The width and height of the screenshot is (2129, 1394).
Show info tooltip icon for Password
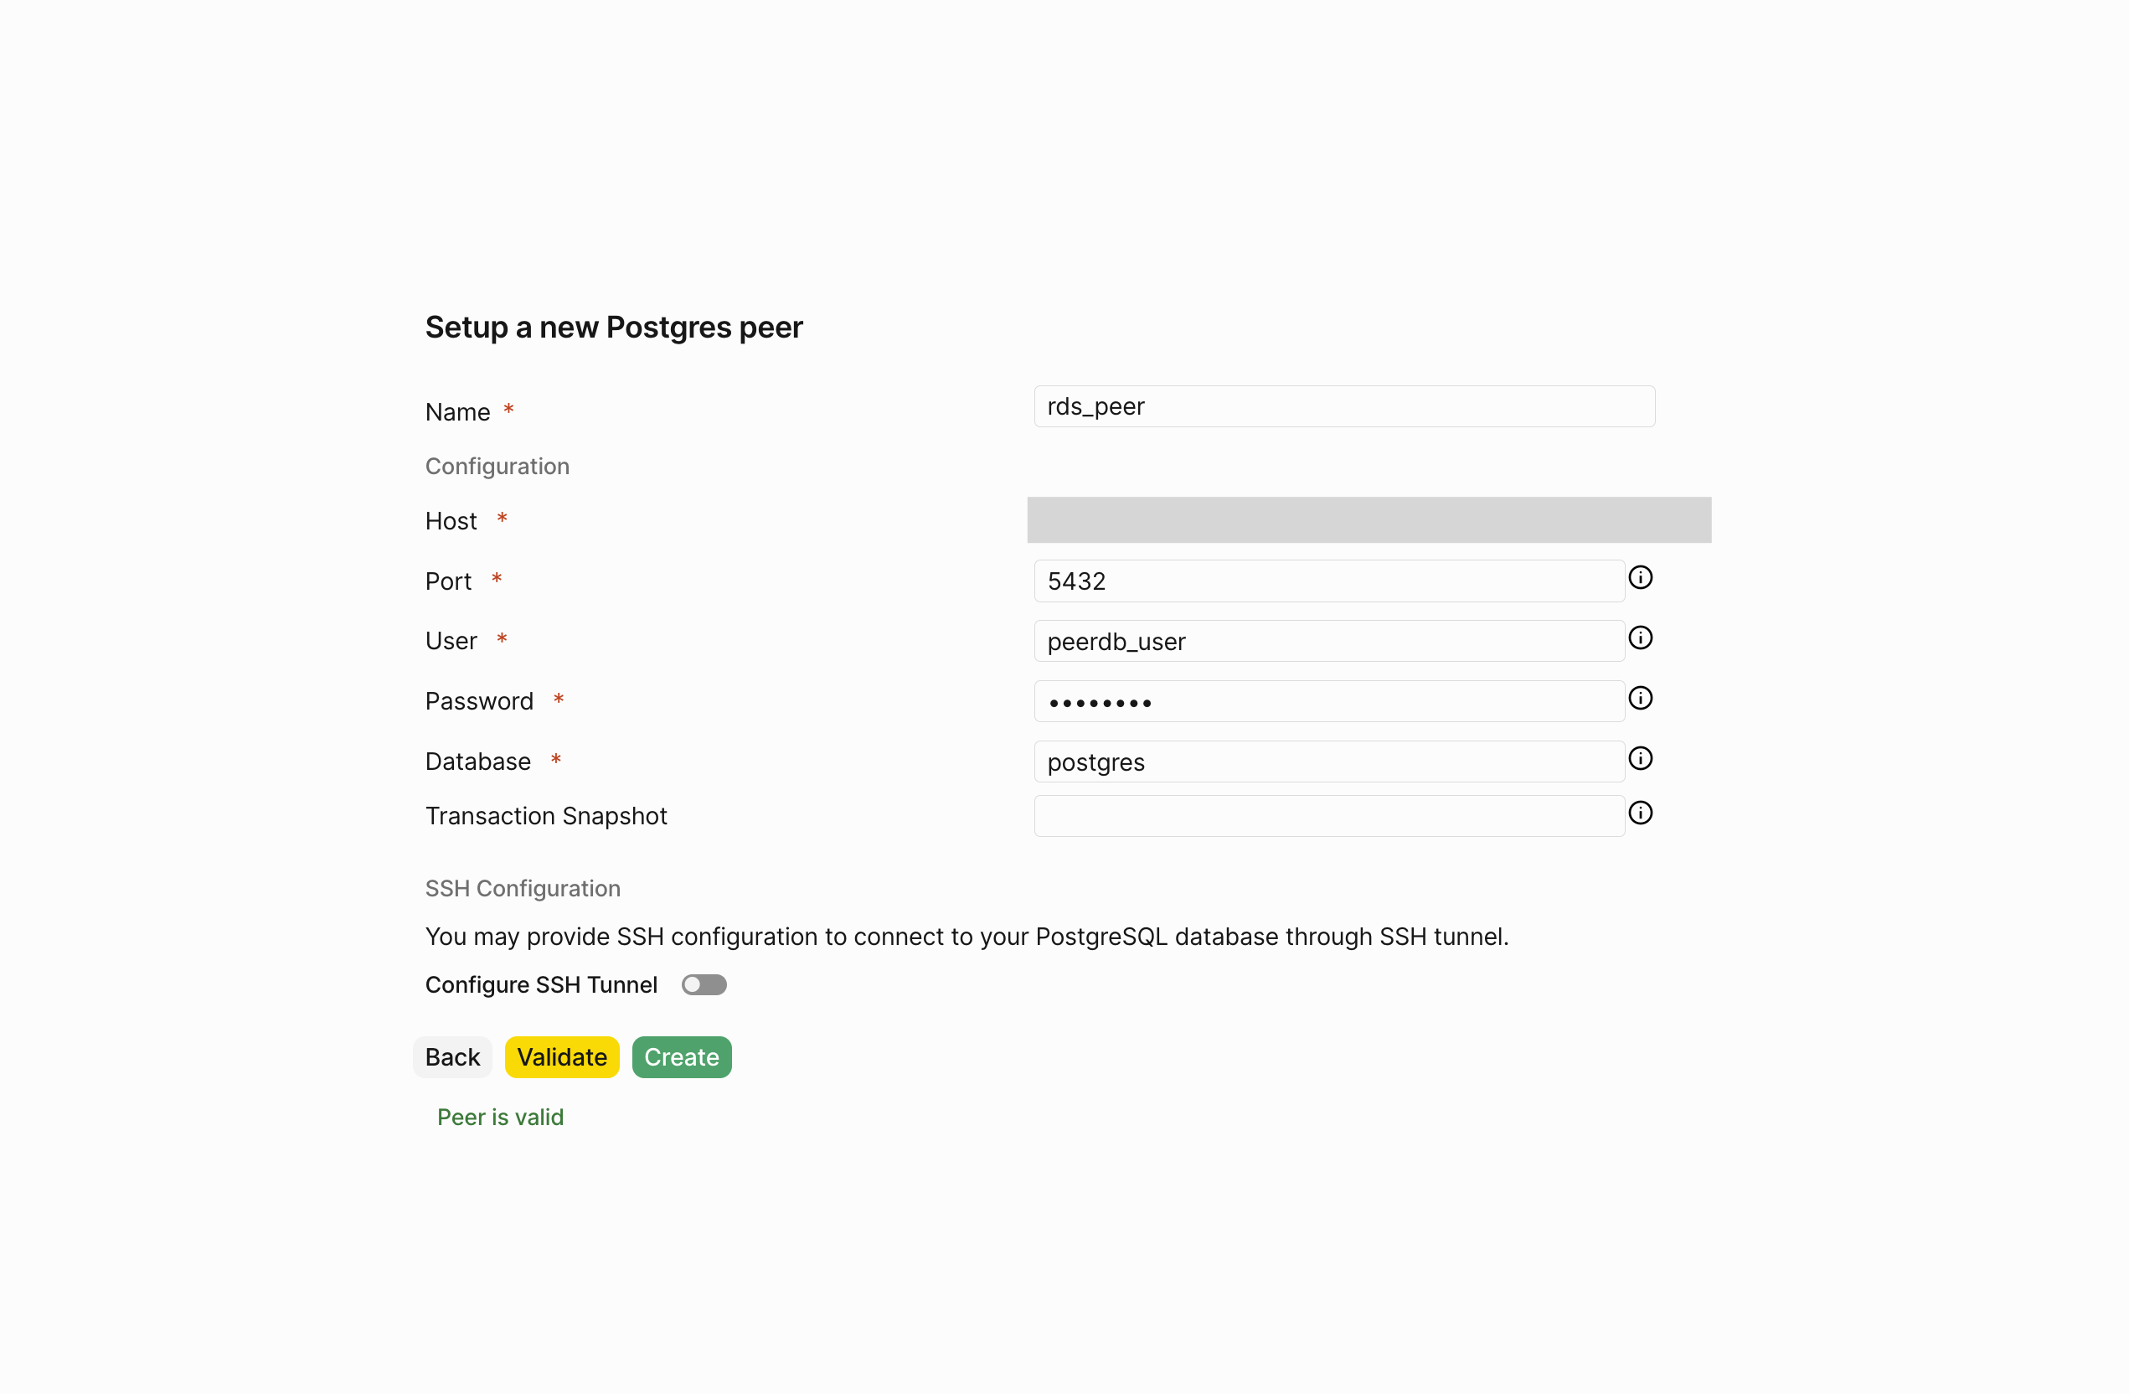point(1640,697)
